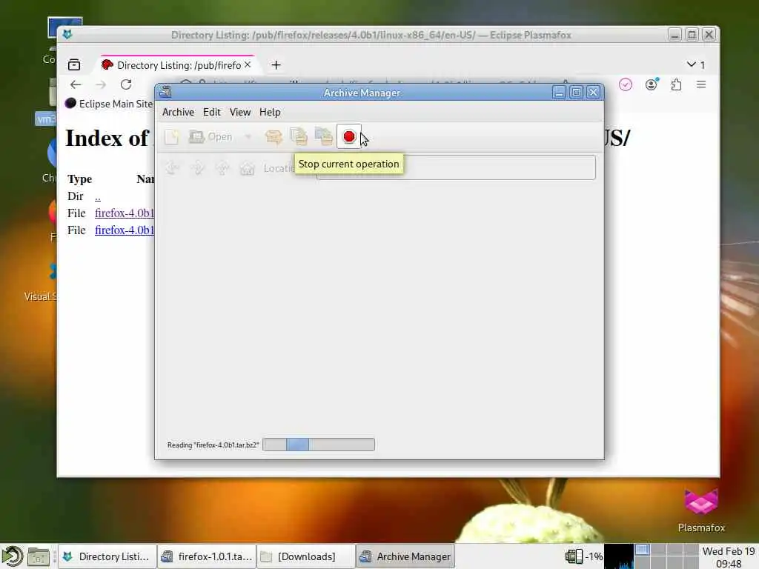Click the Location input field
The width and height of the screenshot is (759, 569).
point(456,167)
